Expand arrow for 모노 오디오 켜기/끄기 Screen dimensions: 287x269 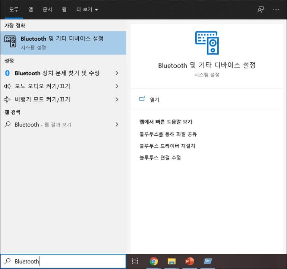117,86
